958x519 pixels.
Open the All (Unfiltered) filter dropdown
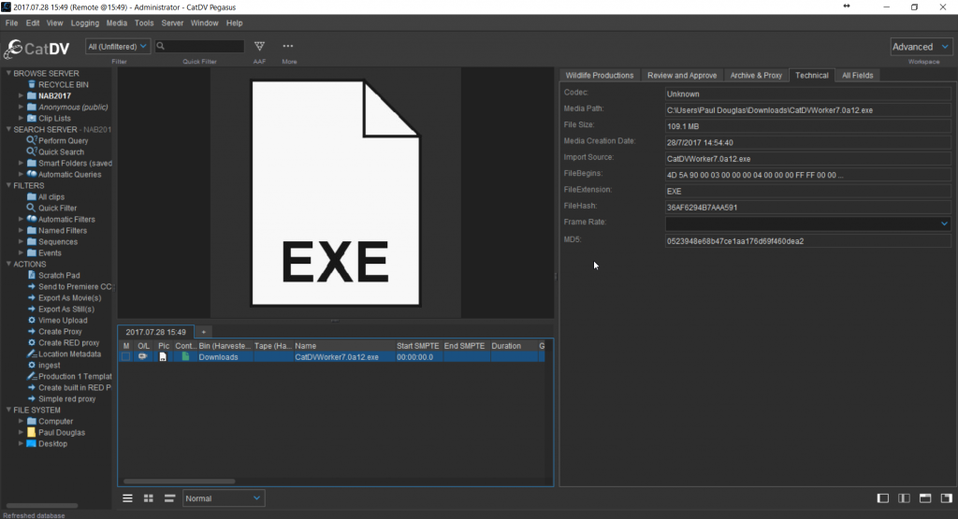pyautogui.click(x=117, y=47)
